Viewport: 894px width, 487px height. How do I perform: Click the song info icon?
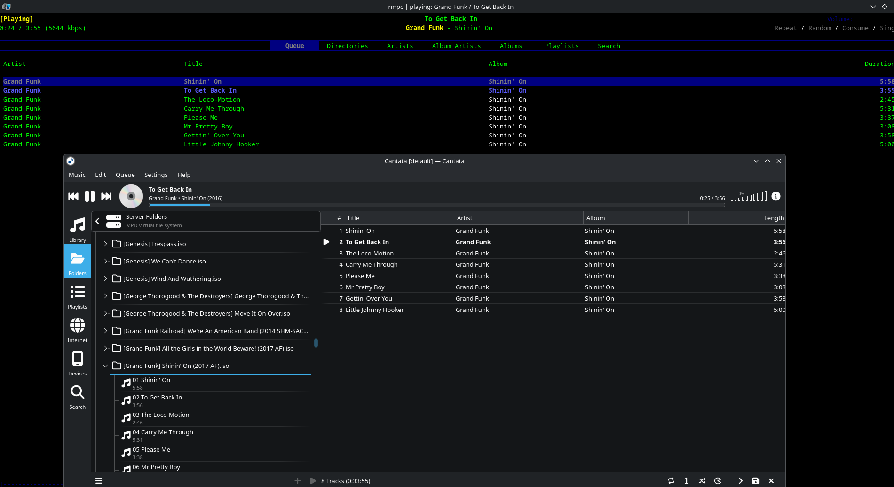[x=776, y=196]
